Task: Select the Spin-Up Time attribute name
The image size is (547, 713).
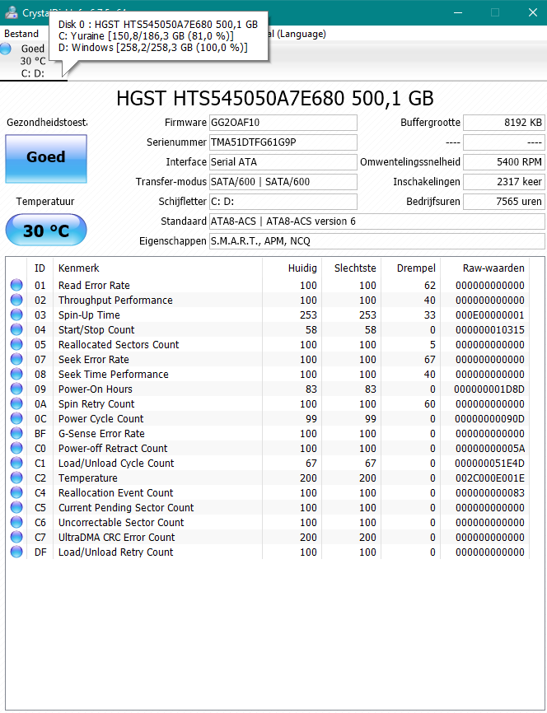Action: 89,315
